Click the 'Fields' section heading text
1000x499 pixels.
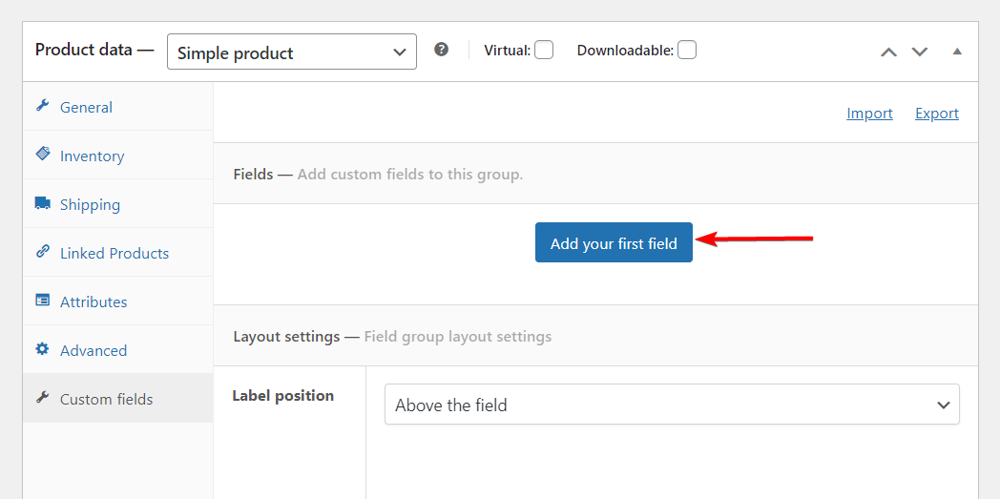pyautogui.click(x=253, y=174)
